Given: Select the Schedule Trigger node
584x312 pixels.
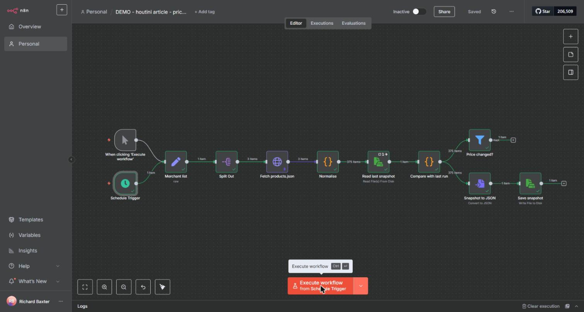Looking at the screenshot, I should 125,183.
